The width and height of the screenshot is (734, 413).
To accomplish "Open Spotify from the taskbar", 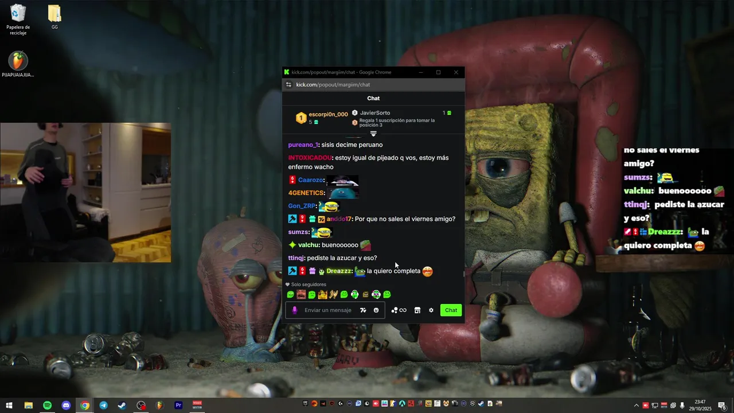I will 47,406.
